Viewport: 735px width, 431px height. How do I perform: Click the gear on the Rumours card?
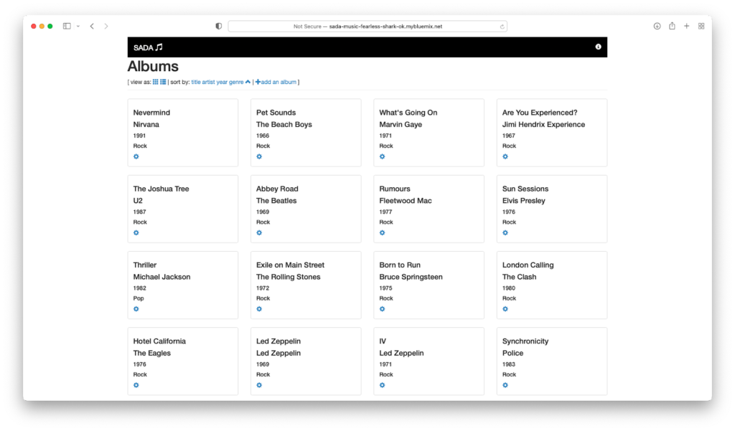coord(382,233)
